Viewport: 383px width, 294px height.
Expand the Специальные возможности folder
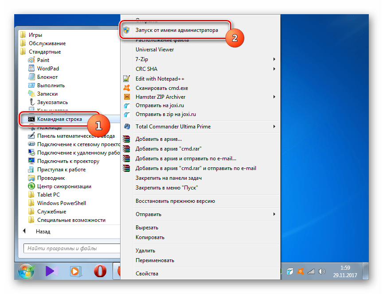67,220
